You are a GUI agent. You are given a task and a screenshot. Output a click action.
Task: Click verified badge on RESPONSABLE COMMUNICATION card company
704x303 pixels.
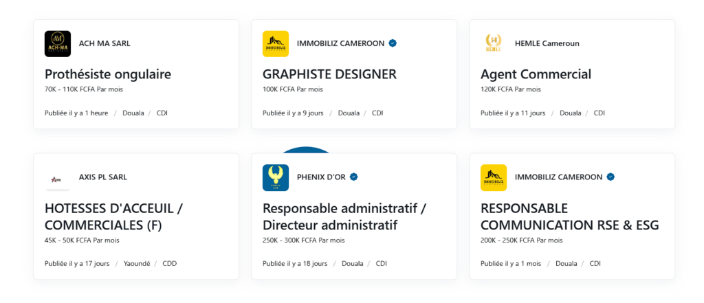coord(610,177)
